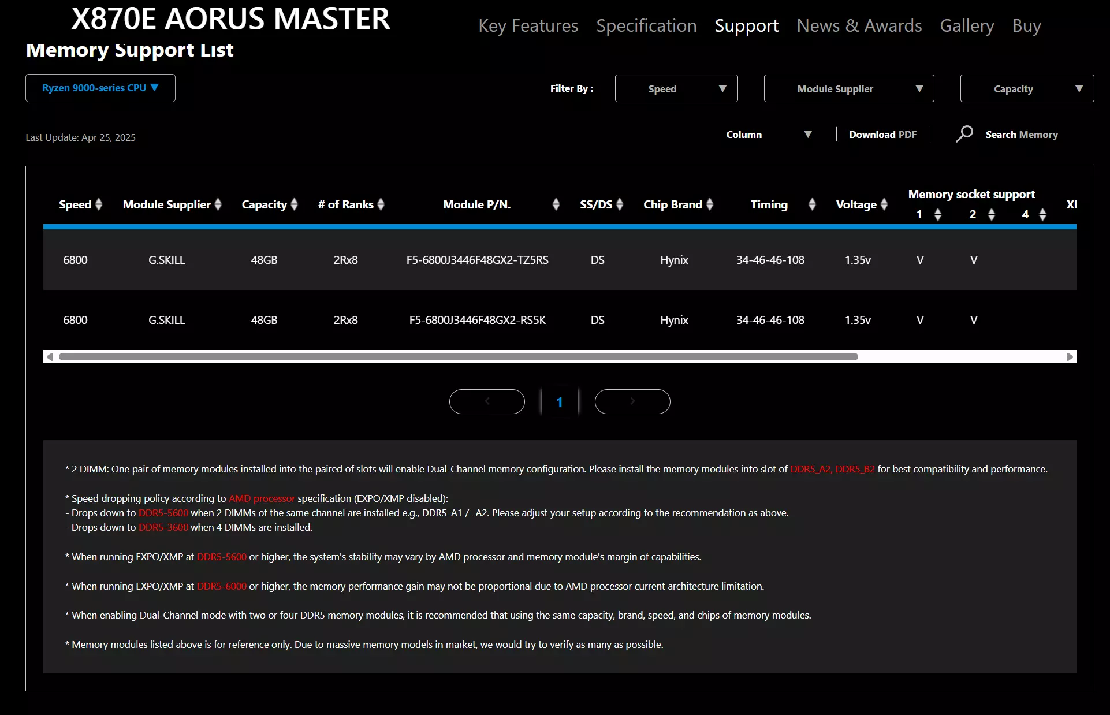Click Memory socket support header

[x=971, y=194]
